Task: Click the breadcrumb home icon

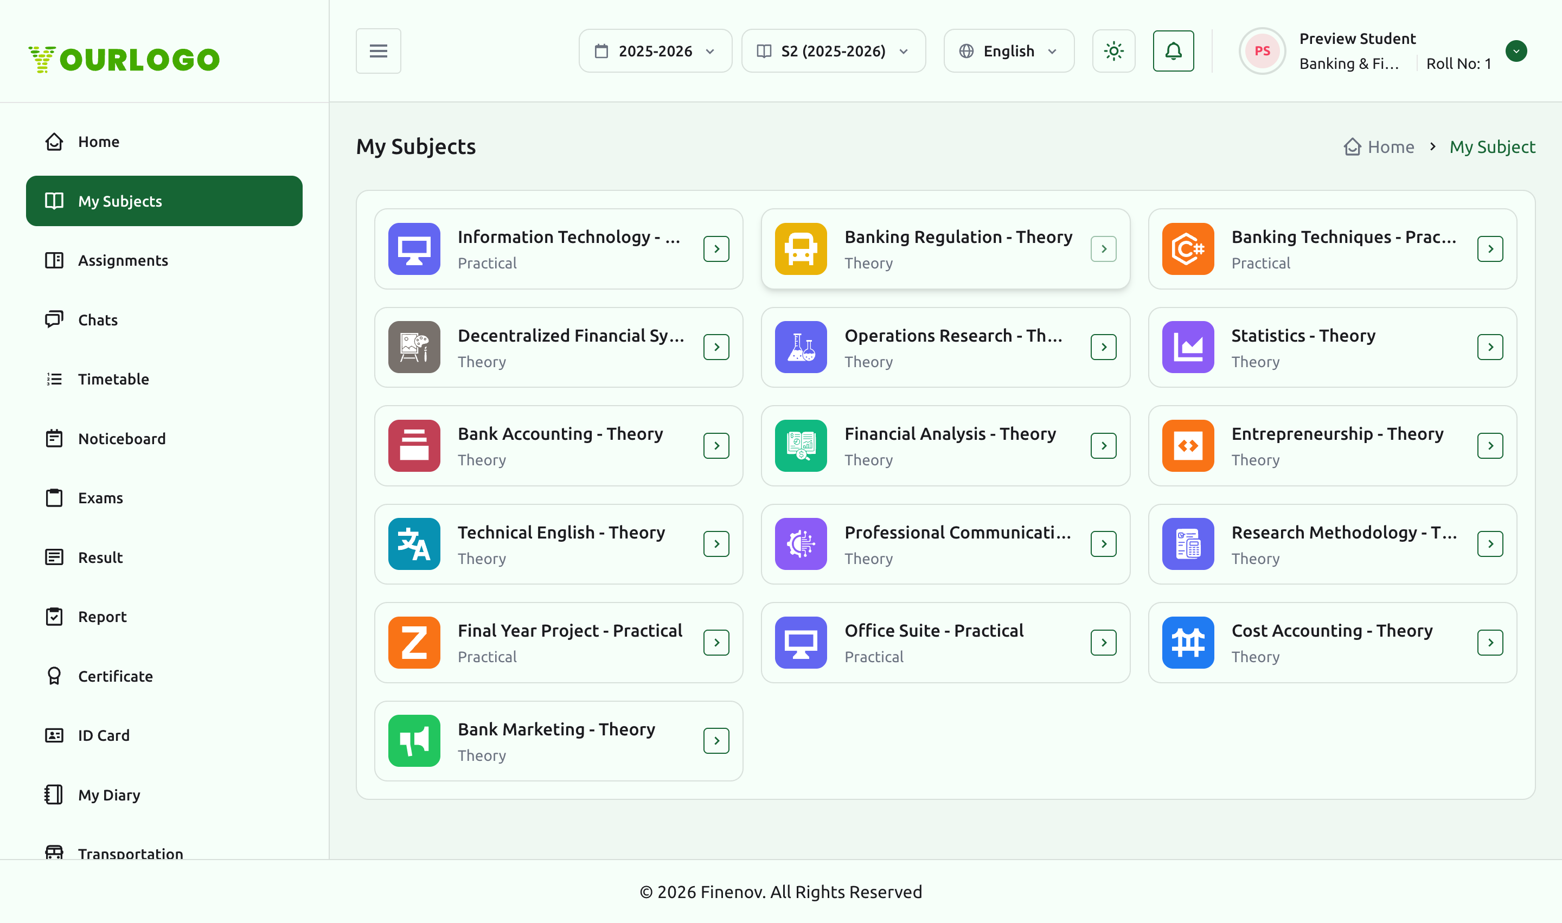Action: pyautogui.click(x=1352, y=147)
